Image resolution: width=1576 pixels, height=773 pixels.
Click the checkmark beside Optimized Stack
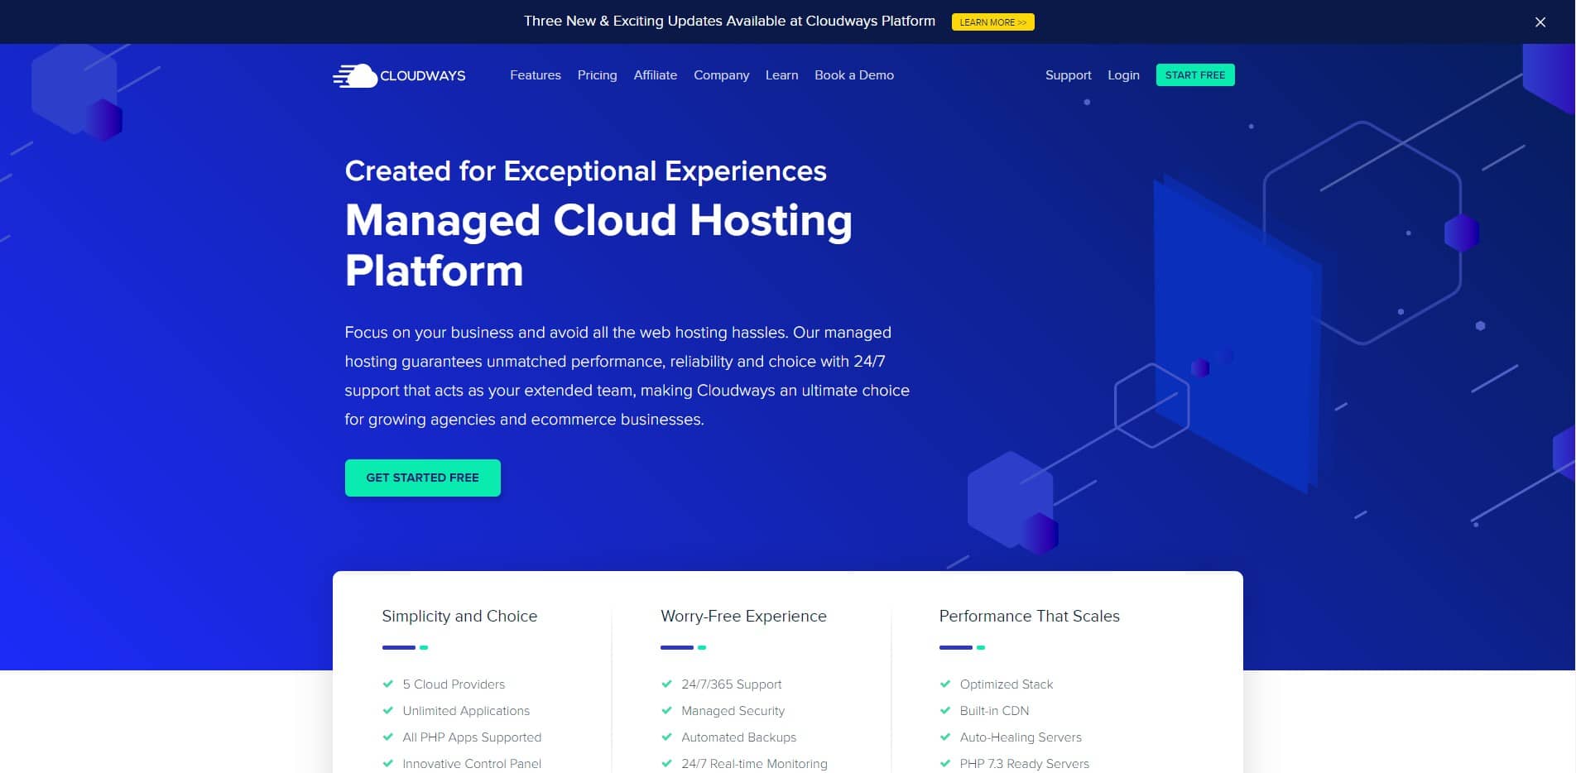[x=945, y=684]
